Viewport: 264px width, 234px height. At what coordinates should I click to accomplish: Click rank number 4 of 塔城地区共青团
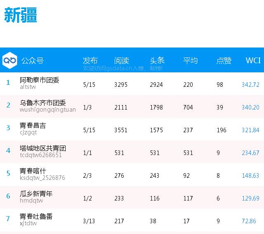pyautogui.click(x=8, y=150)
